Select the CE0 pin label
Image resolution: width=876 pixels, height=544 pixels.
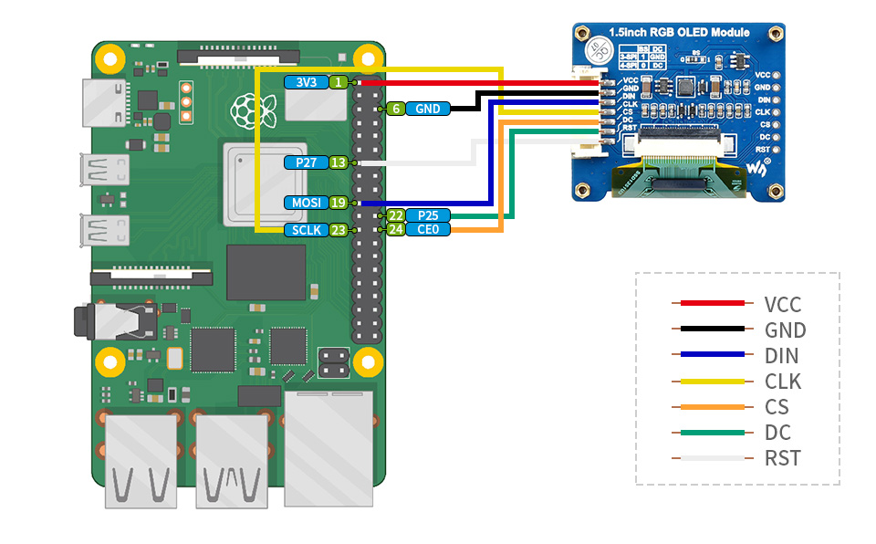click(428, 229)
